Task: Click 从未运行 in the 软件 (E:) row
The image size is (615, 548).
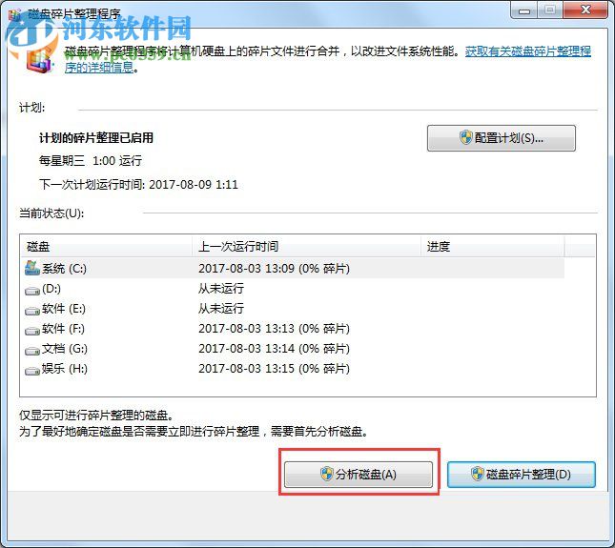Action: click(x=221, y=309)
